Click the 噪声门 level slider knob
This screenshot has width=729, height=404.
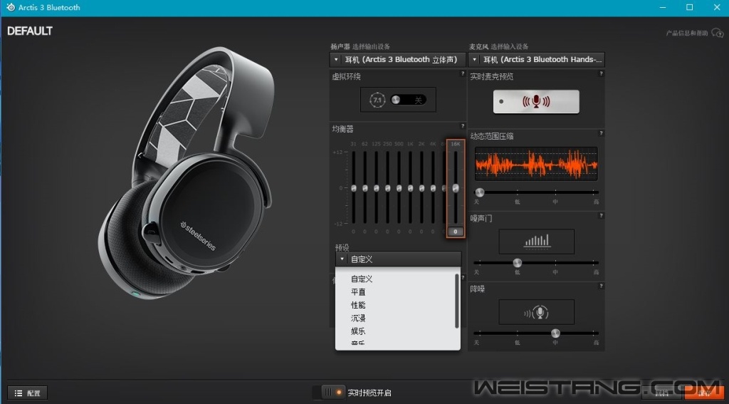point(517,263)
